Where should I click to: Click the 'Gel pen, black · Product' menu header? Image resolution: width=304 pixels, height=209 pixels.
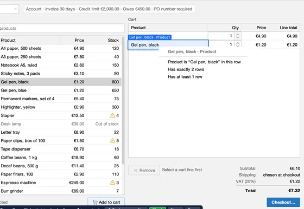tap(192, 51)
